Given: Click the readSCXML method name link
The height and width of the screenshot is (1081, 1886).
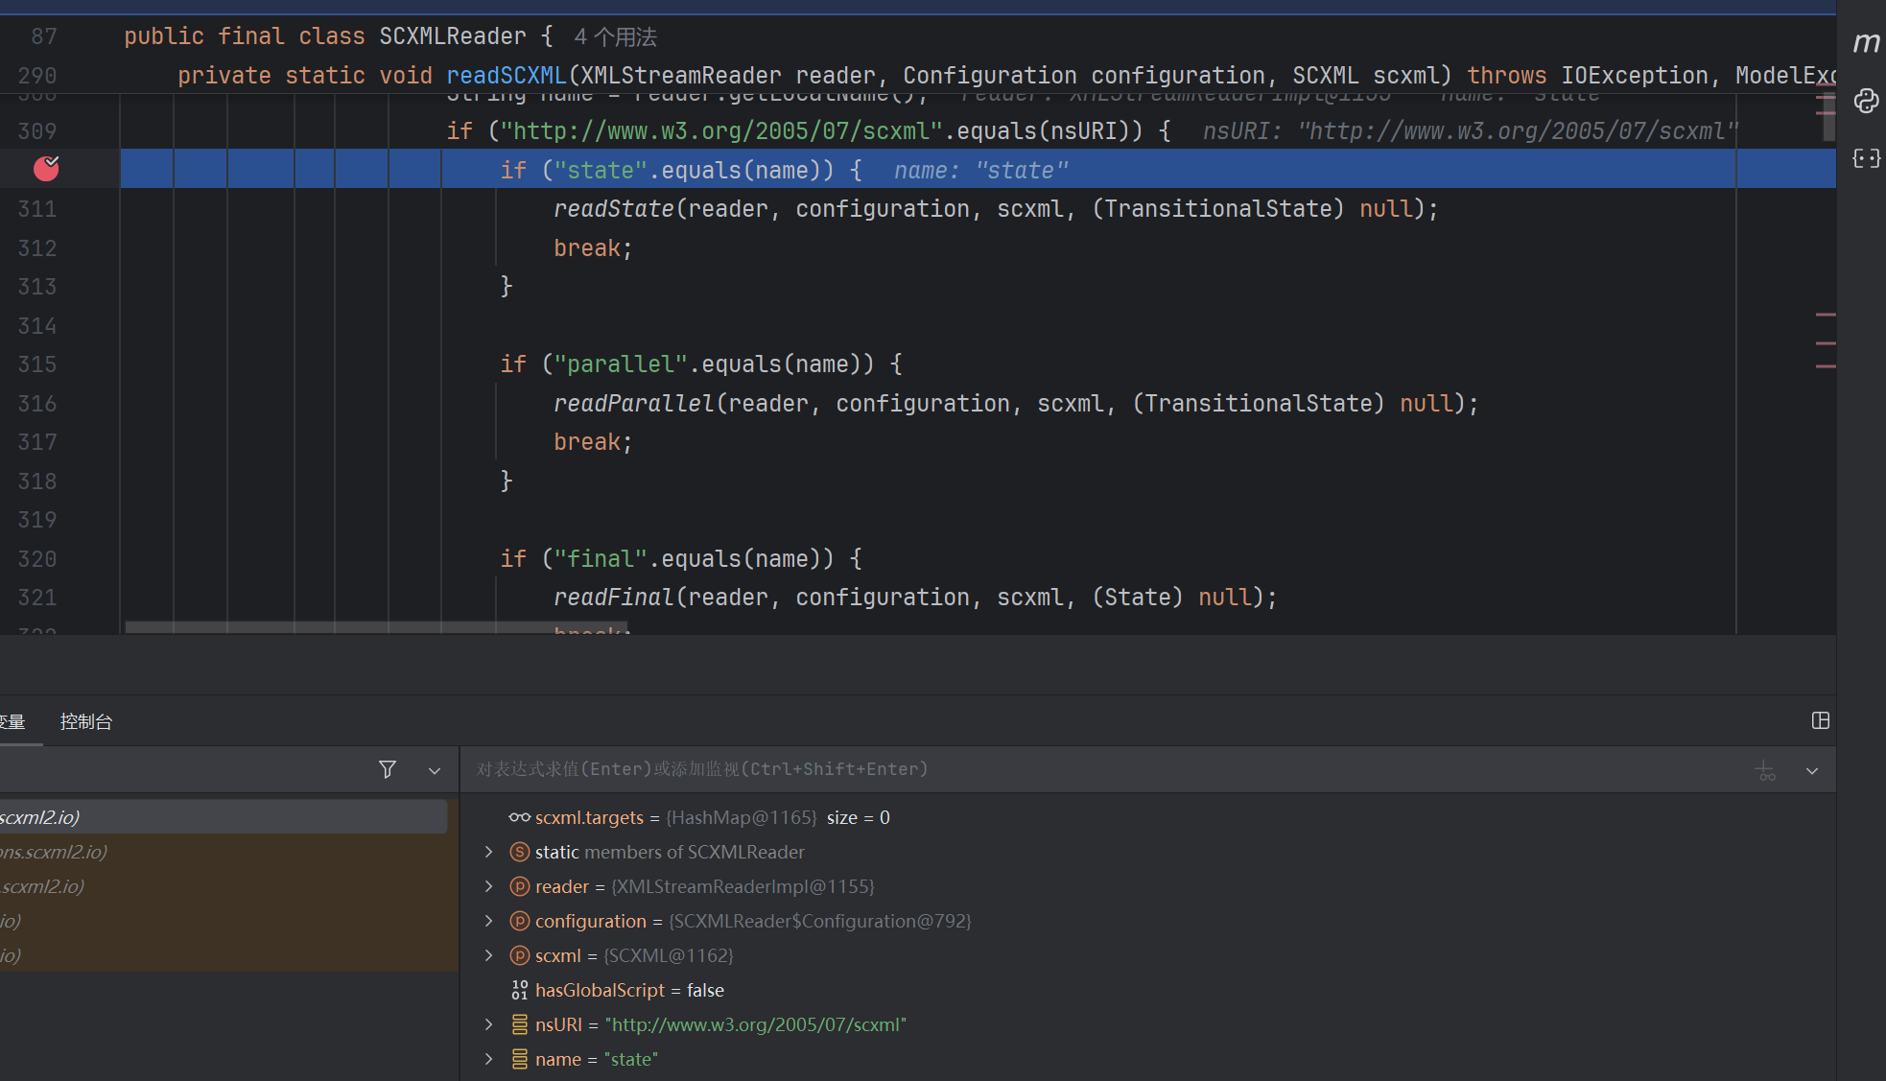Looking at the screenshot, I should [507, 76].
